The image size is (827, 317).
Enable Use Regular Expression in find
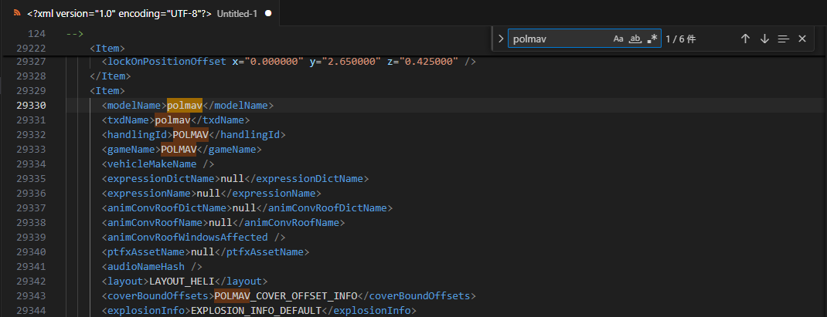[x=652, y=39]
